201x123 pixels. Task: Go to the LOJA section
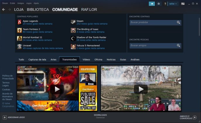point(19,9)
